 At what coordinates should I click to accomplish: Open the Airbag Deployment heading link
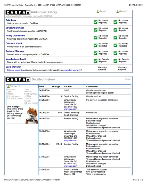click(x=15, y=36)
